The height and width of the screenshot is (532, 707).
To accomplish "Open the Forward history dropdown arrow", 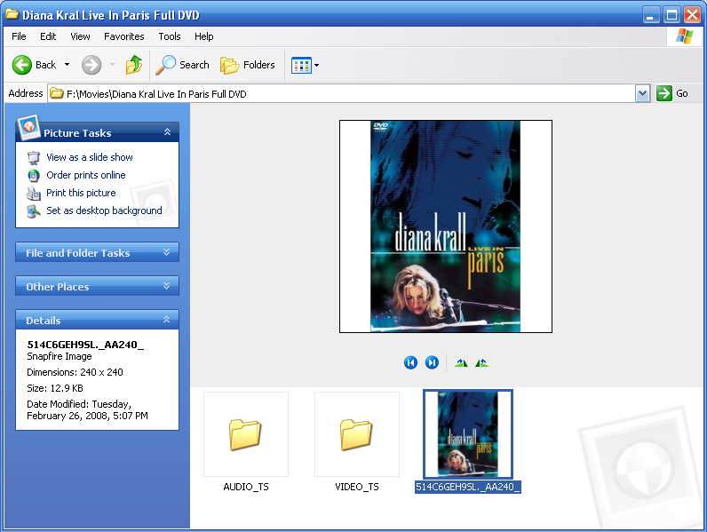I will click(x=112, y=65).
